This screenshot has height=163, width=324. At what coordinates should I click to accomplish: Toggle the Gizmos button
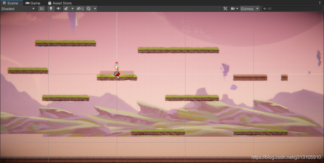[x=247, y=9]
